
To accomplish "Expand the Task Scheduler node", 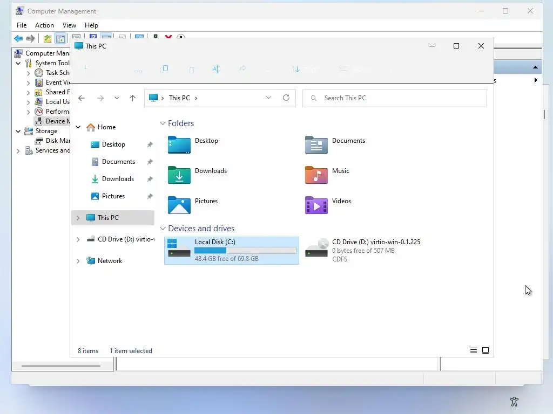I will click(x=28, y=73).
